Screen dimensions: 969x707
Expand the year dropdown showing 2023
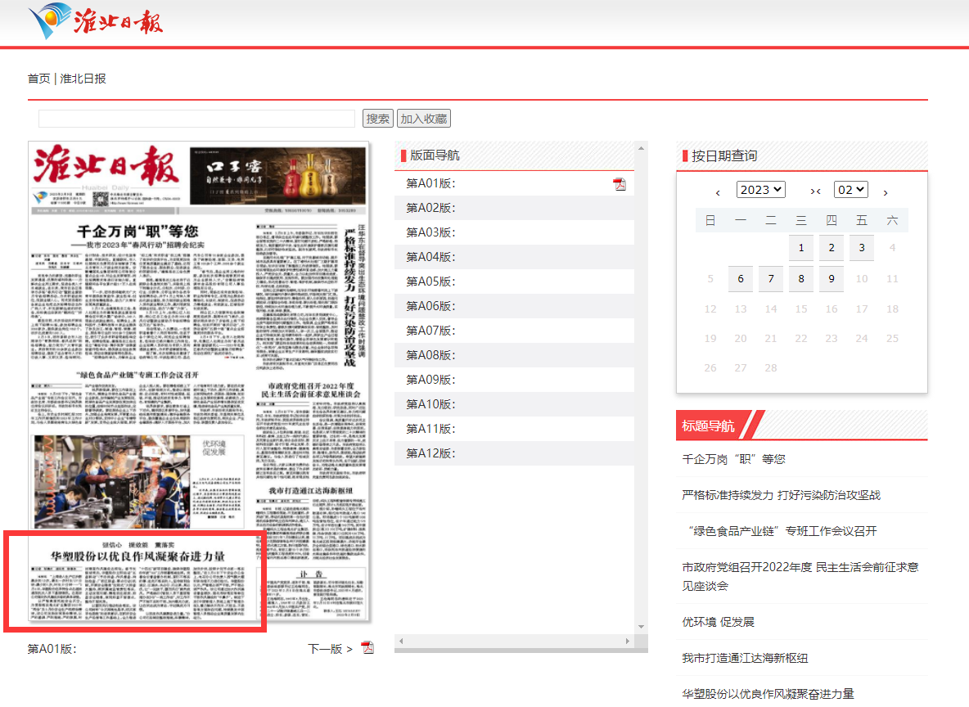click(760, 190)
